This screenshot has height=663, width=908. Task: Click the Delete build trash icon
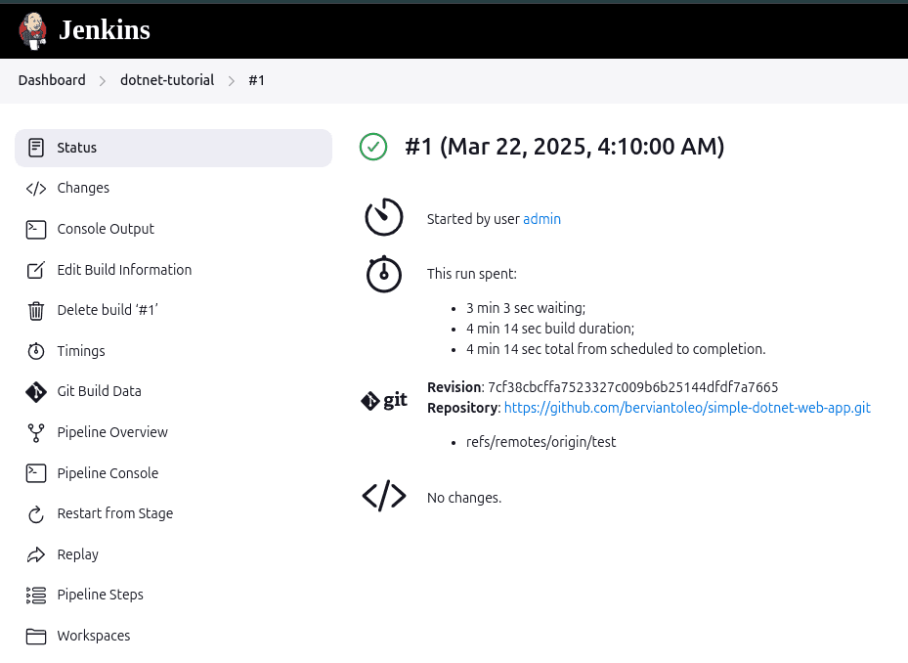[36, 311]
